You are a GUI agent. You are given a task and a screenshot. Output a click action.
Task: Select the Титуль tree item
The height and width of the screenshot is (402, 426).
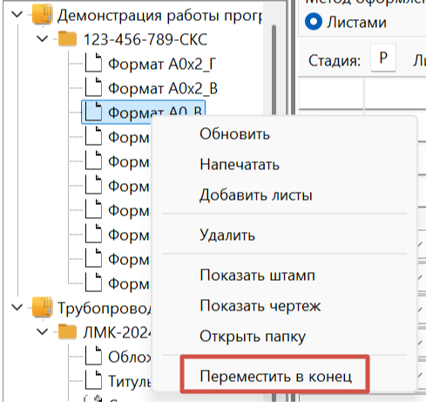pyautogui.click(x=130, y=381)
